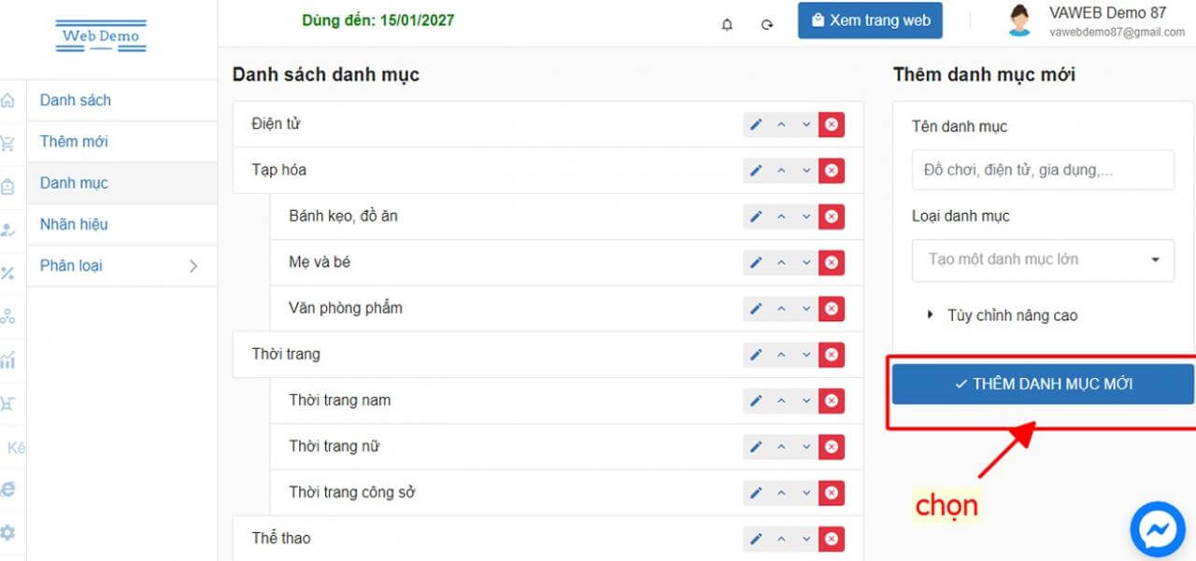This screenshot has width=1196, height=561.
Task: Click the THÊM DANH MỤC MỚI button
Action: [x=1043, y=384]
